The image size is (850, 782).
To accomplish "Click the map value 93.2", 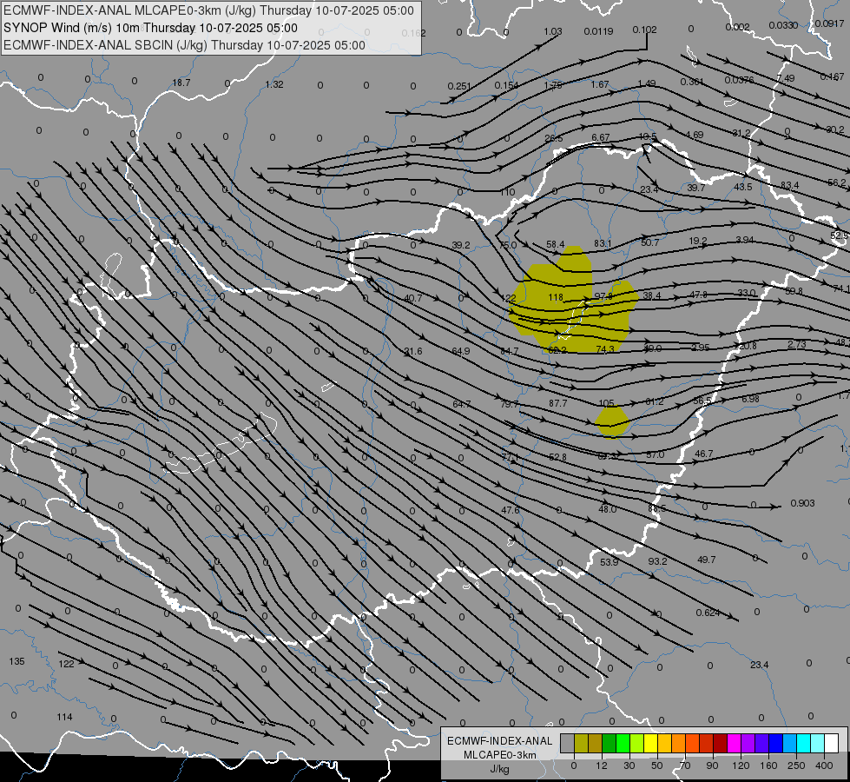I will 657,561.
